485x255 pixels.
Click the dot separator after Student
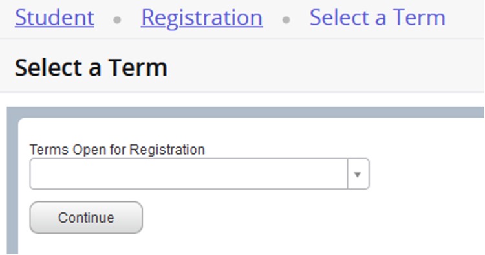point(117,20)
